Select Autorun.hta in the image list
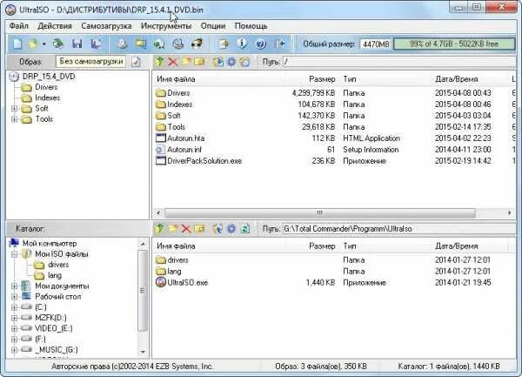Image resolution: width=522 pixels, height=377 pixels. click(x=186, y=138)
